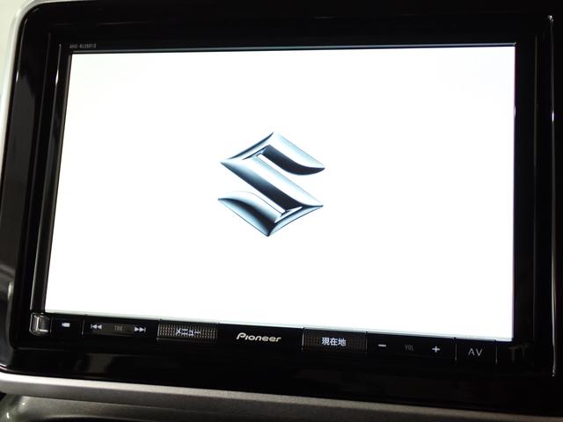The height and width of the screenshot is (422, 563).
Task: Open the メニュー menu button
Action: pyautogui.click(x=187, y=332)
